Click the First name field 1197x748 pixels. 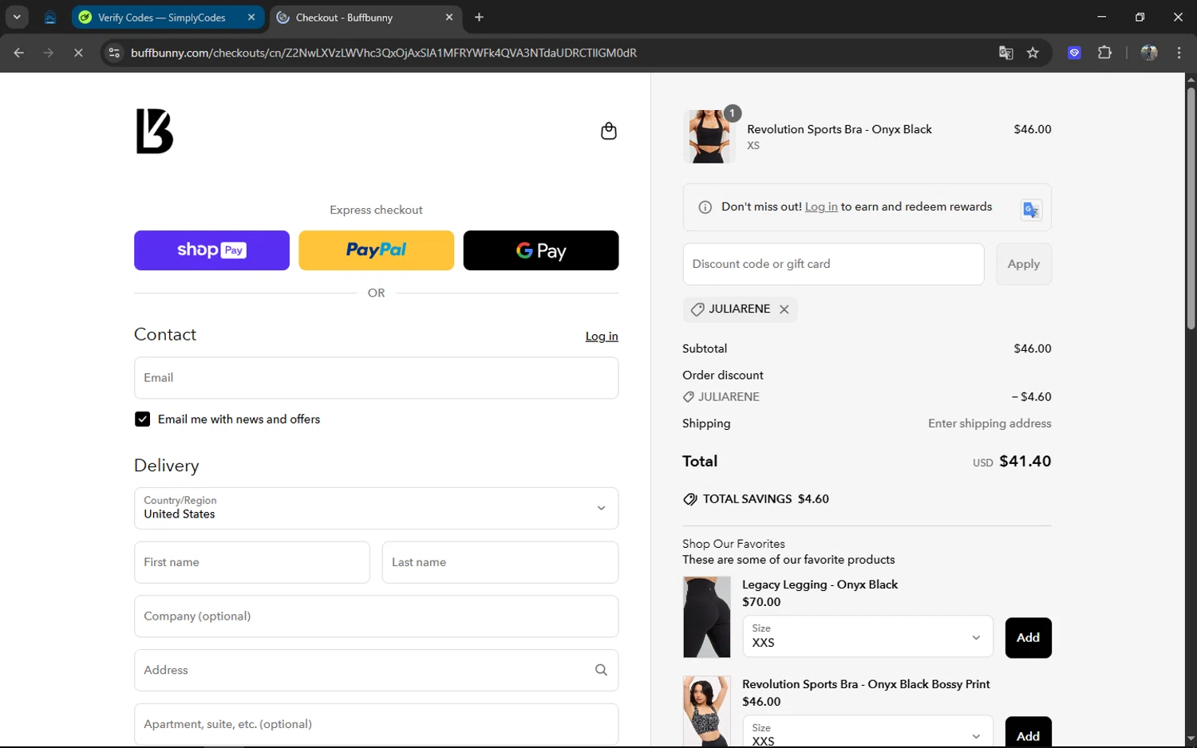pos(252,562)
